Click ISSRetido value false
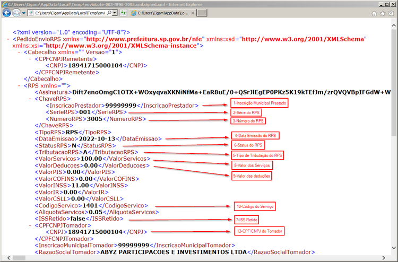The image size is (398, 262). pyautogui.click(x=77, y=219)
